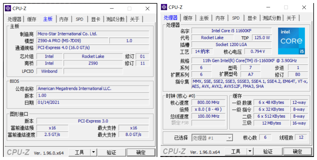Open the 关于 tab in the right window
Viewport: 317px width, 160px height.
[x=291, y=18]
